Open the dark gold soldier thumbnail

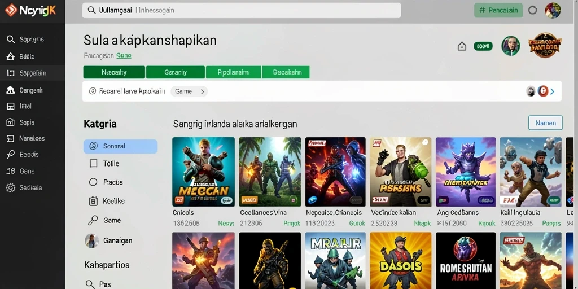(x=270, y=261)
